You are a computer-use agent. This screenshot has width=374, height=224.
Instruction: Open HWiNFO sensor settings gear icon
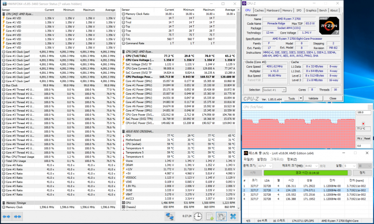(x=221, y=217)
